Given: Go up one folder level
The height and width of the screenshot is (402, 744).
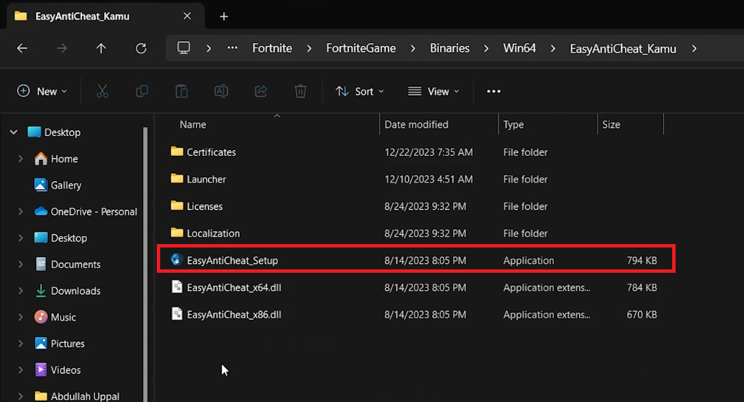Looking at the screenshot, I should (x=101, y=49).
